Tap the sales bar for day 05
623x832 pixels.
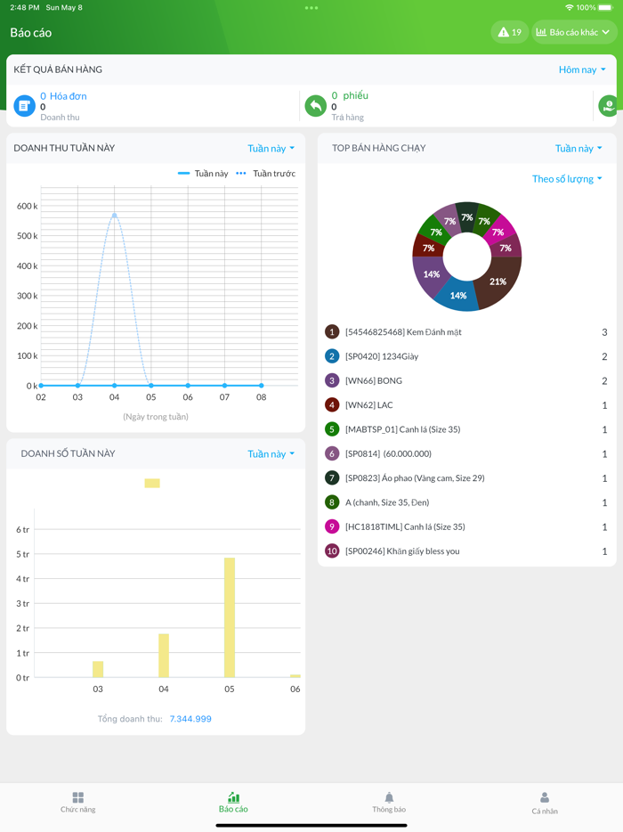coord(230,617)
